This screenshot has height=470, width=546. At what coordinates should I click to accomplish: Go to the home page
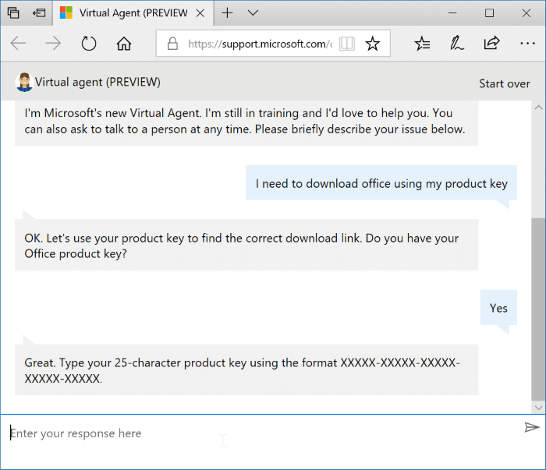[123, 44]
